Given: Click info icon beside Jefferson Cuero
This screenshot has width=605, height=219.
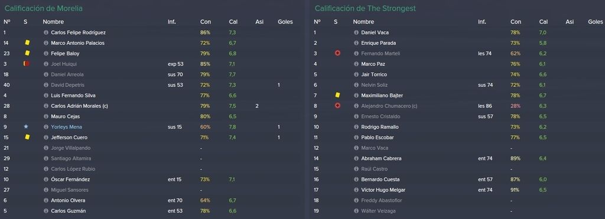Looking at the screenshot, I should click(x=46, y=138).
